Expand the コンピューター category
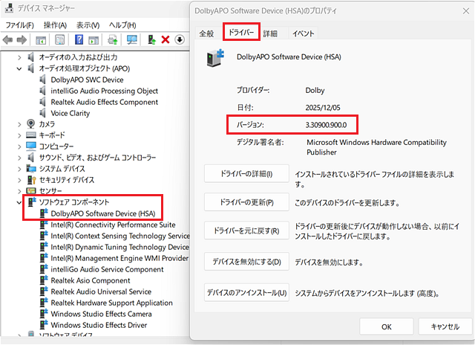The image size is (475, 345). coord(19,146)
